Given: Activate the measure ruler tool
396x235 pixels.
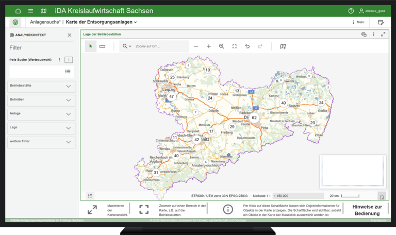Looking at the screenshot, I should 102,46.
